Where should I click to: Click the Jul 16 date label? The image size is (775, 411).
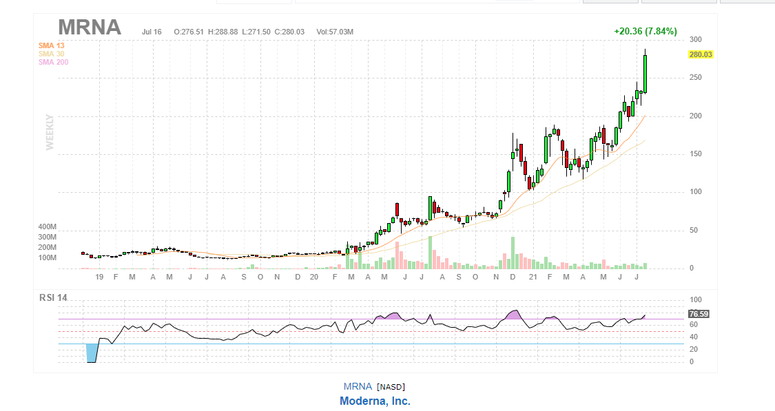pos(152,32)
